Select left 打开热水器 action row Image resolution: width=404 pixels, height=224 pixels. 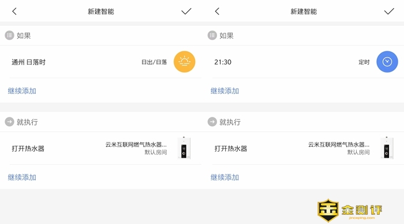pos(101,148)
